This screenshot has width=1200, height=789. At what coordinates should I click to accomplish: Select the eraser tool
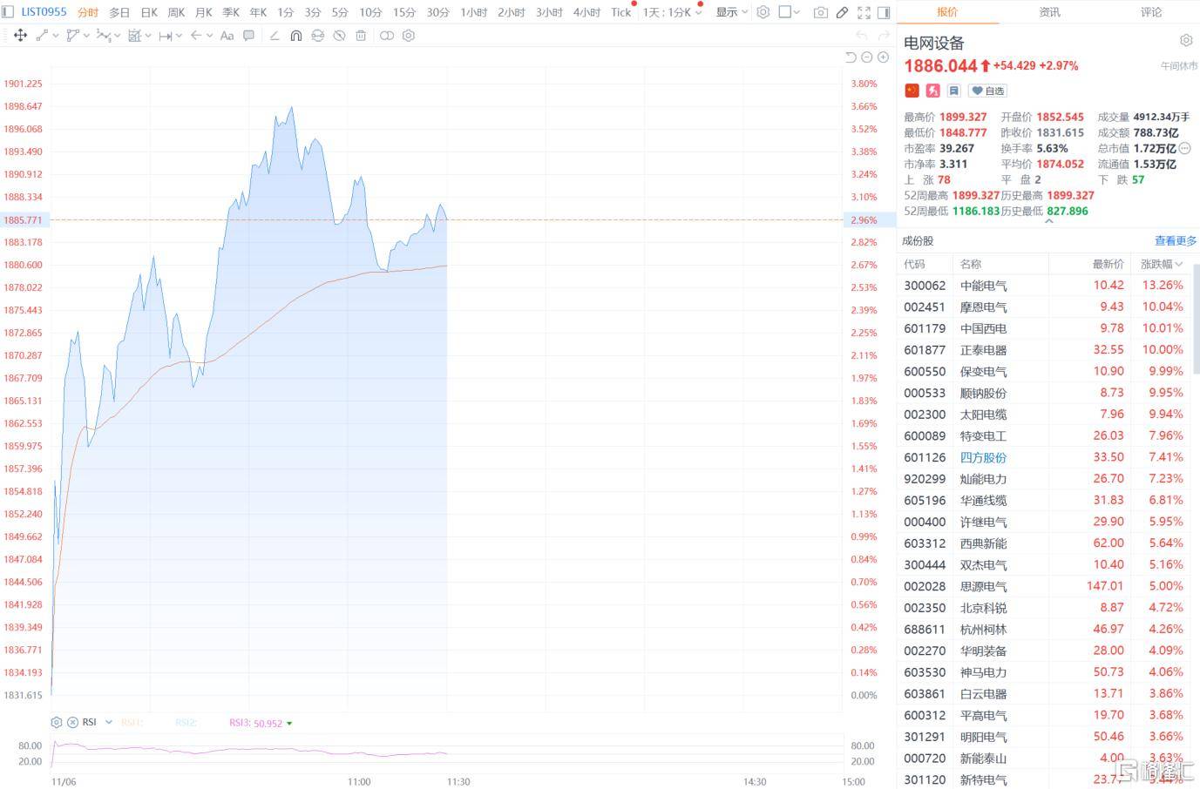(275, 36)
